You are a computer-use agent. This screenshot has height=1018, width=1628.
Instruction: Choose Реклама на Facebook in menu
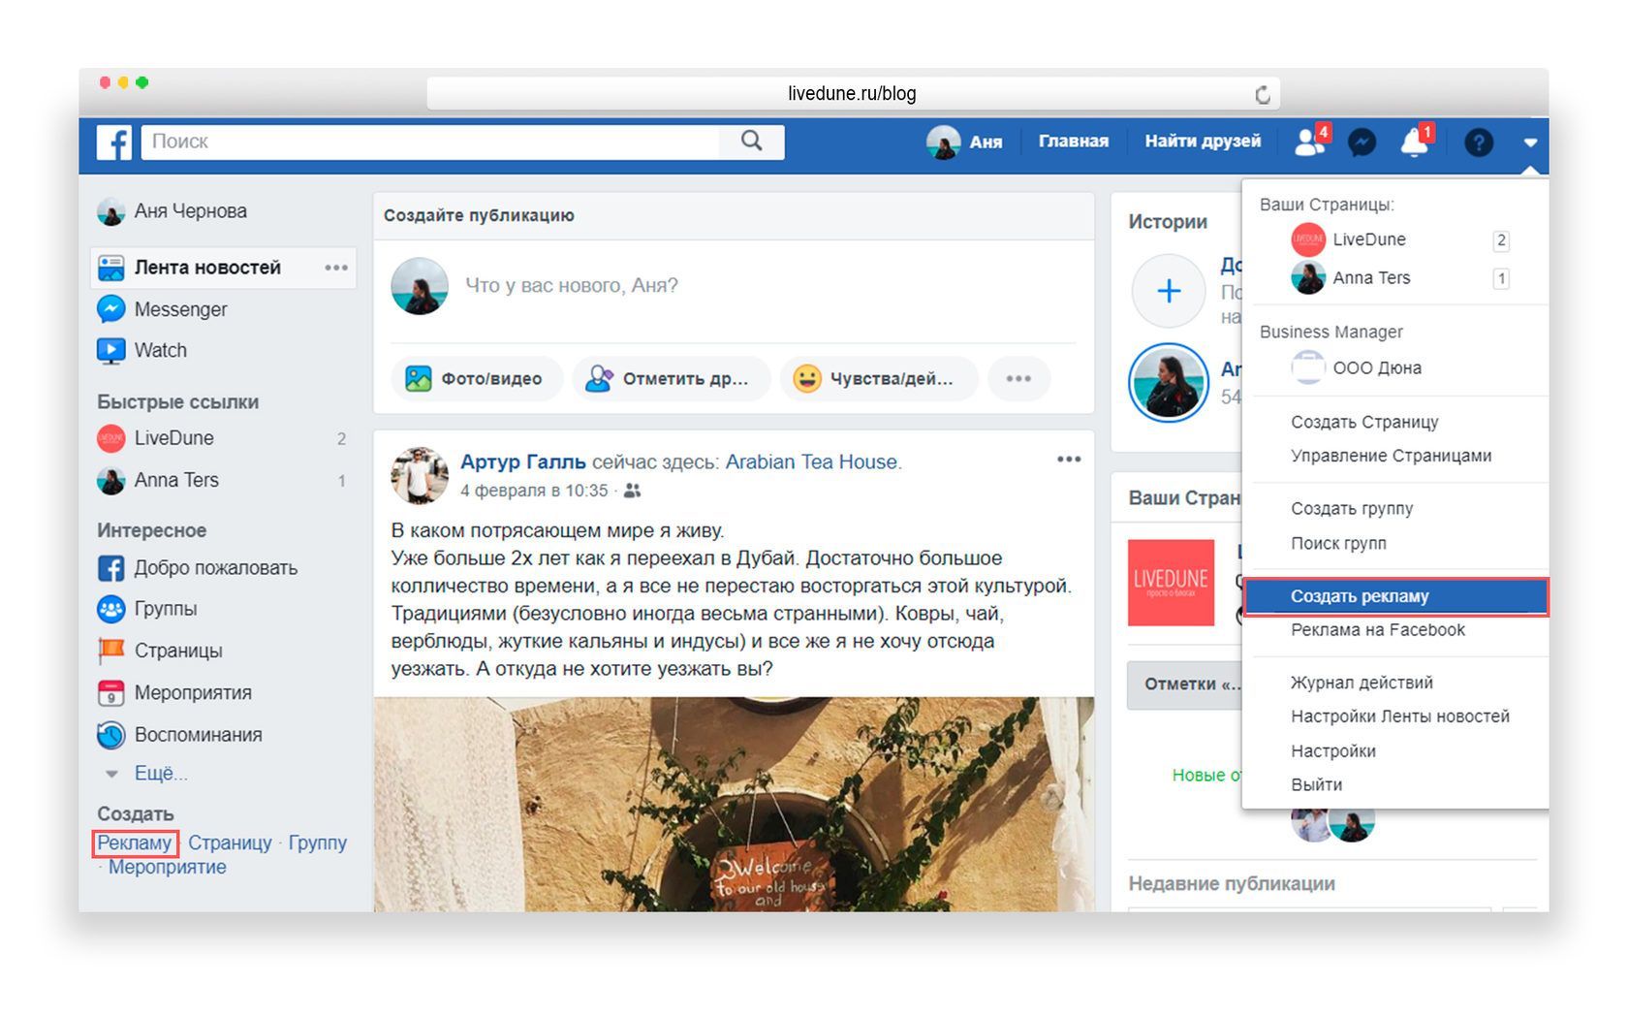[1377, 630]
